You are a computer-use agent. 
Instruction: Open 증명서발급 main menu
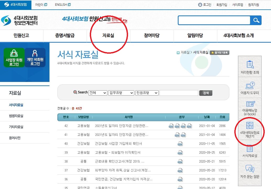pyautogui.click(x=65, y=36)
